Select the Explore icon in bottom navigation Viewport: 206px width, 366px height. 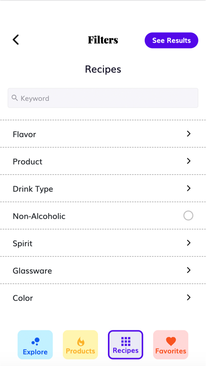coord(35,340)
